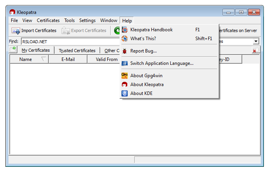
Task: Open the Tools menu
Action: (x=69, y=20)
